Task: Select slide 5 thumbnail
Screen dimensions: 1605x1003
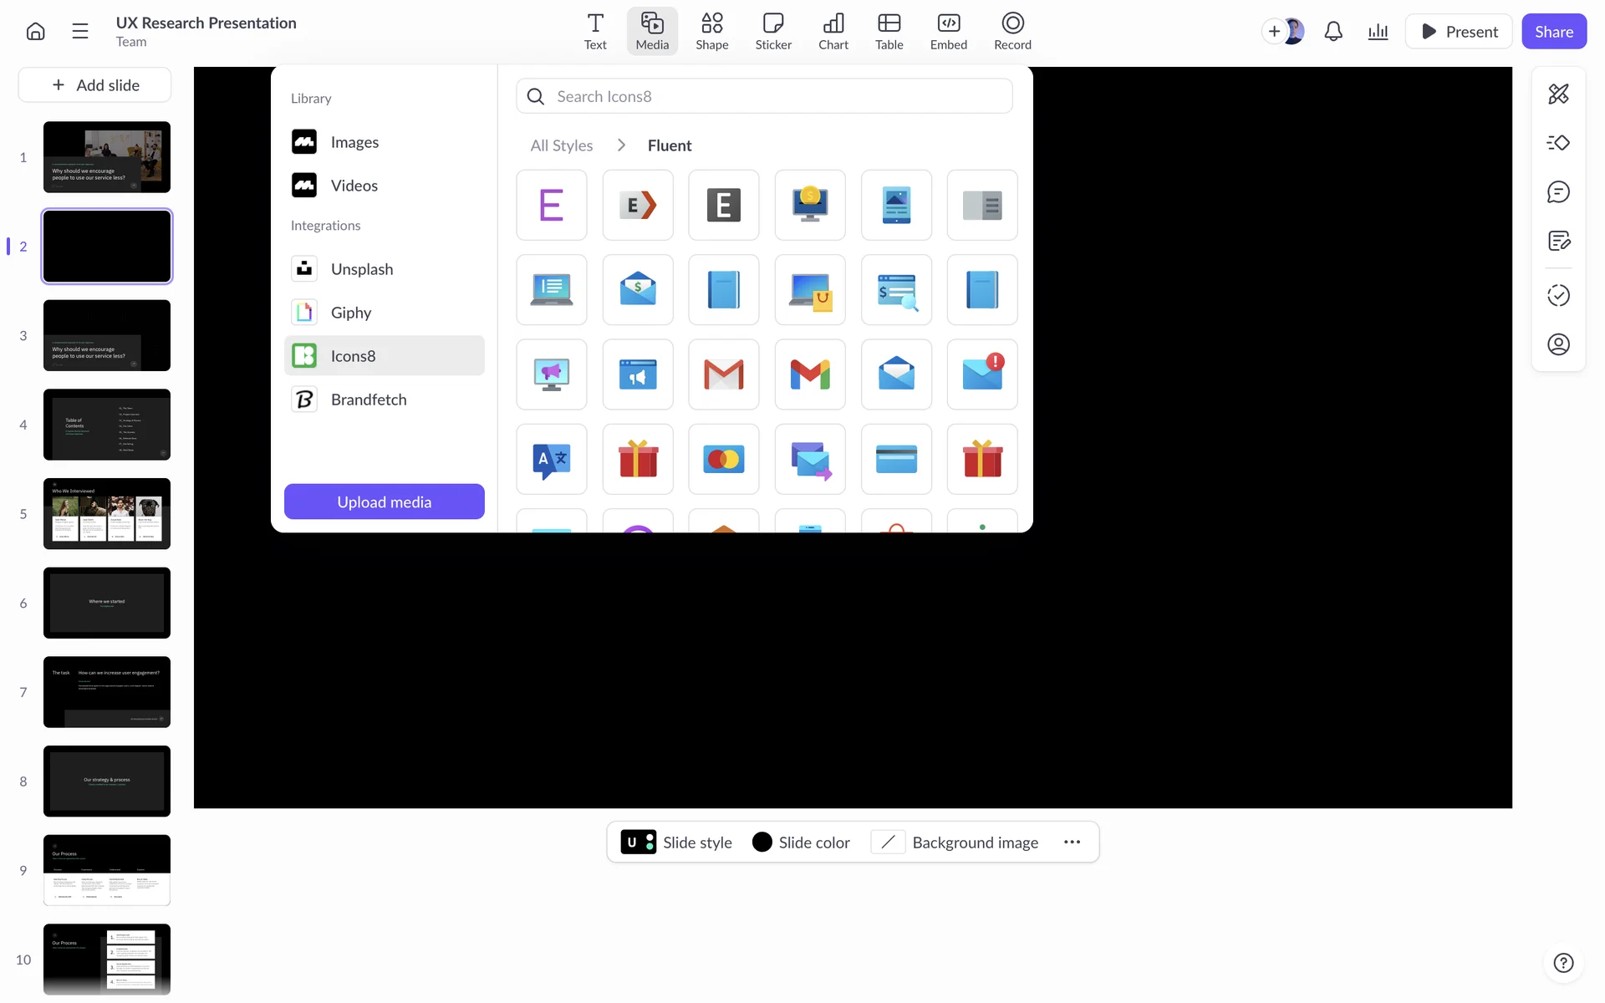Action: (x=107, y=514)
